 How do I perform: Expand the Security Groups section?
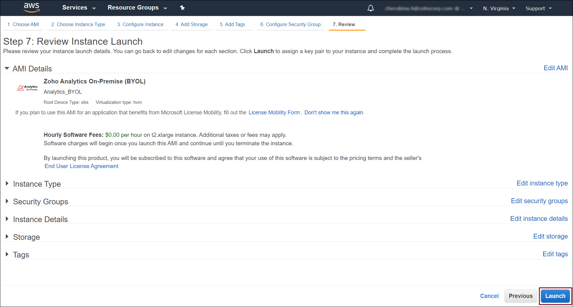point(7,201)
